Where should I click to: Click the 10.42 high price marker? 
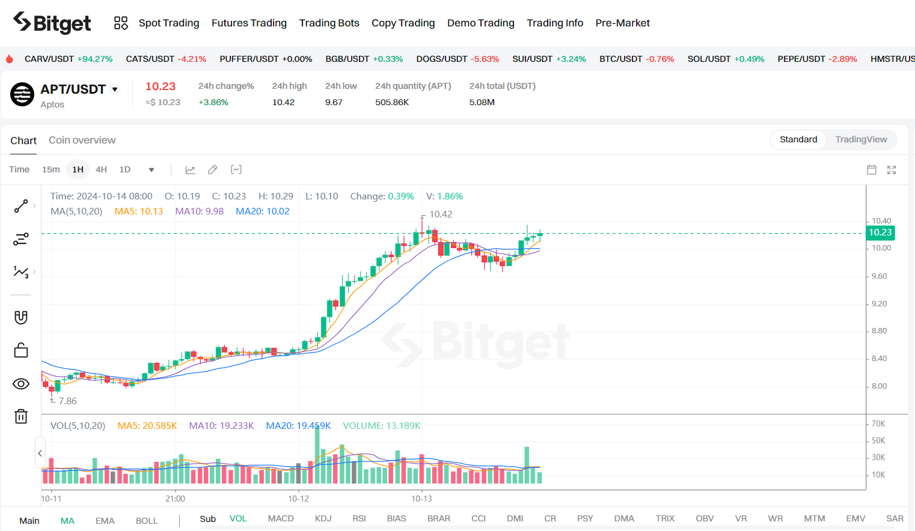click(x=441, y=214)
